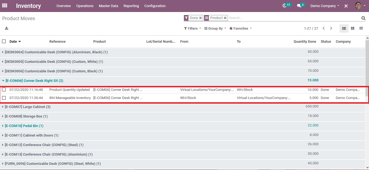
Task: Open the Filters dropdown
Action: point(193,28)
